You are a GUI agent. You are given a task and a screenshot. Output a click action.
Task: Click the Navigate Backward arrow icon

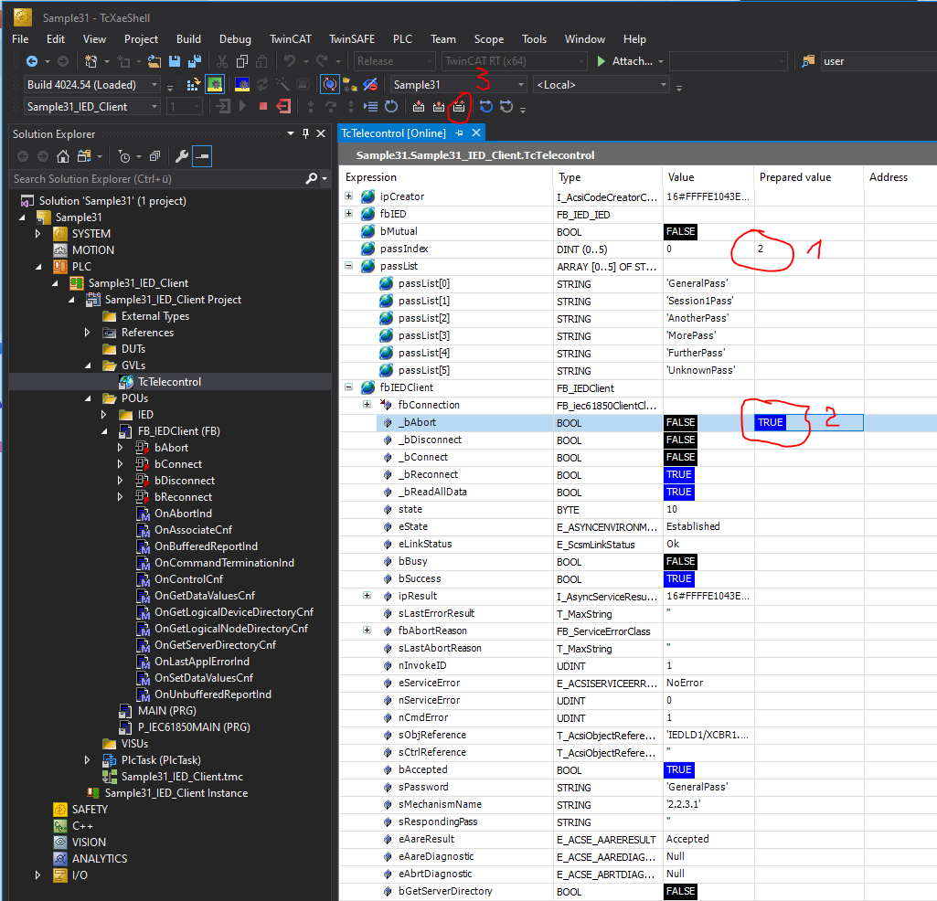32,61
